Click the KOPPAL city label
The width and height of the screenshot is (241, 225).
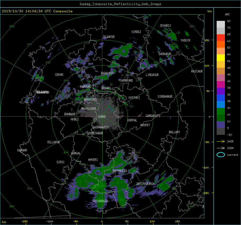click(x=132, y=120)
